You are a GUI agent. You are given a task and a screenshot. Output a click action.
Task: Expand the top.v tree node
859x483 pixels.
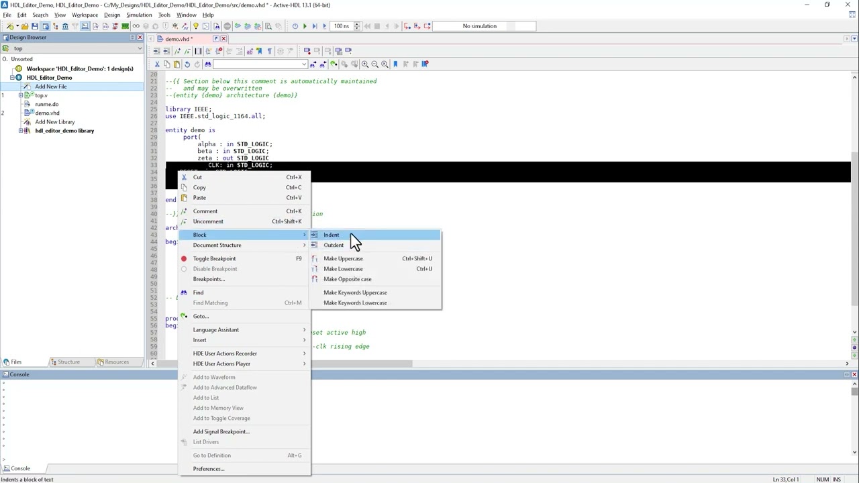[x=21, y=95]
